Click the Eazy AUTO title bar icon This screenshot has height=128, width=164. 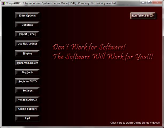(x=3, y=3)
